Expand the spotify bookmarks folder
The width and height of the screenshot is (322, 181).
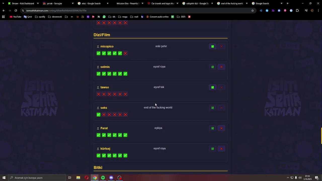pyautogui.click(x=40, y=17)
